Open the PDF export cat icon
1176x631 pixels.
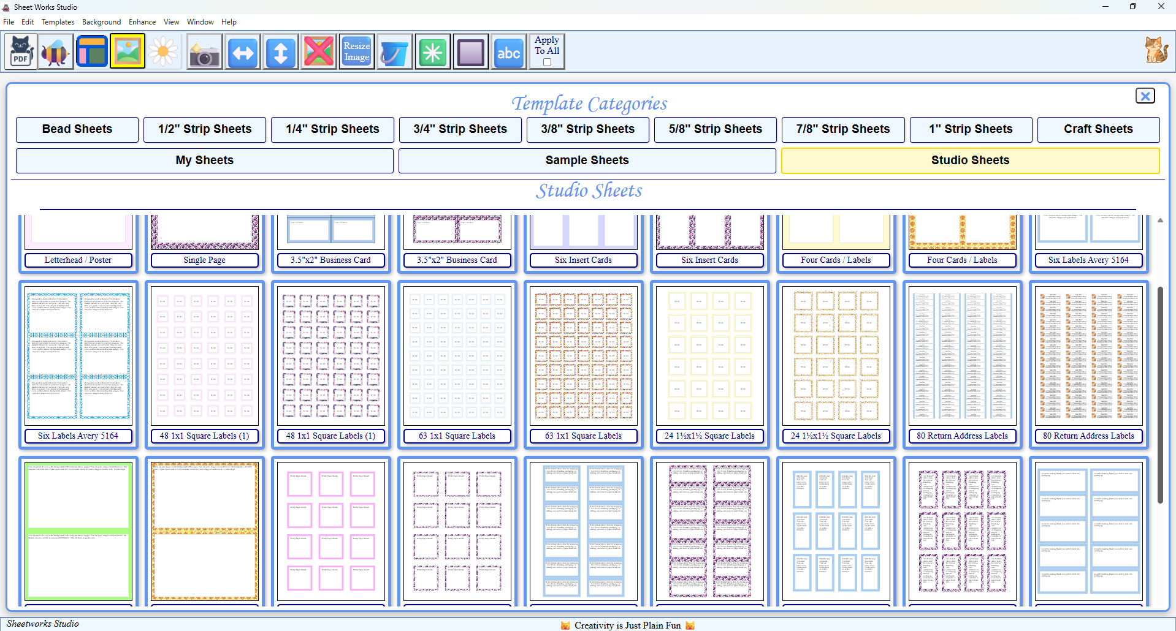click(20, 51)
